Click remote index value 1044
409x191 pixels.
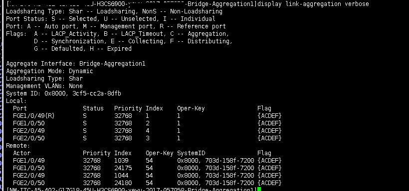click(121, 176)
